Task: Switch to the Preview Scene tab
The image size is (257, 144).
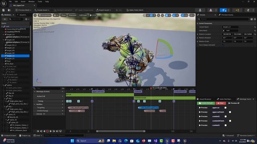Action: pos(226,15)
